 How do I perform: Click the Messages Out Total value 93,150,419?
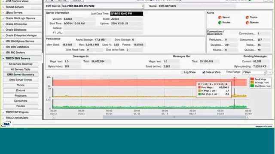point(206,62)
